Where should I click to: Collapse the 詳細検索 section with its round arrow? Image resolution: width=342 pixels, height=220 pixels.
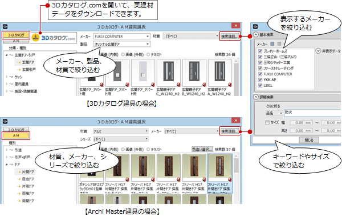256,97
